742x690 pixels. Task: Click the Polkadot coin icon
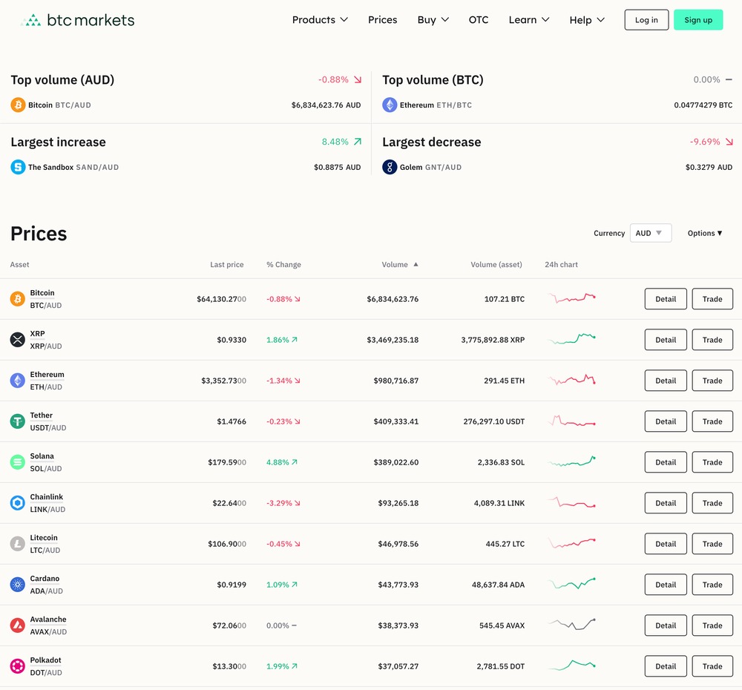18,666
